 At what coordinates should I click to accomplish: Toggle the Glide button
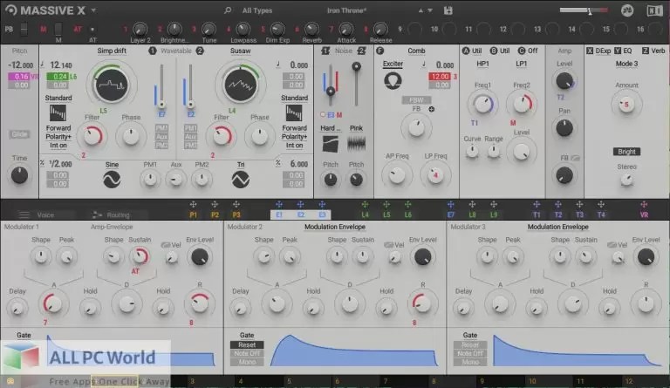pyautogui.click(x=19, y=134)
